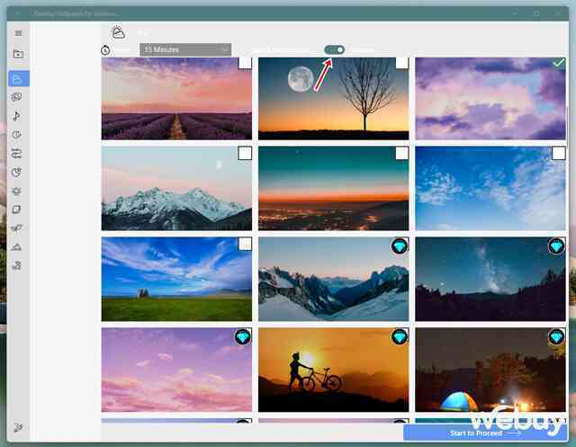The height and width of the screenshot is (447, 576).
Task: Check the box on the blue sky clouds wallpaper
Action: [559, 153]
